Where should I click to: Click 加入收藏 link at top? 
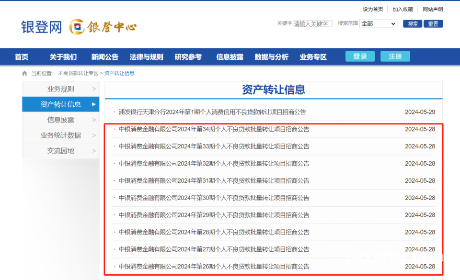403,10
